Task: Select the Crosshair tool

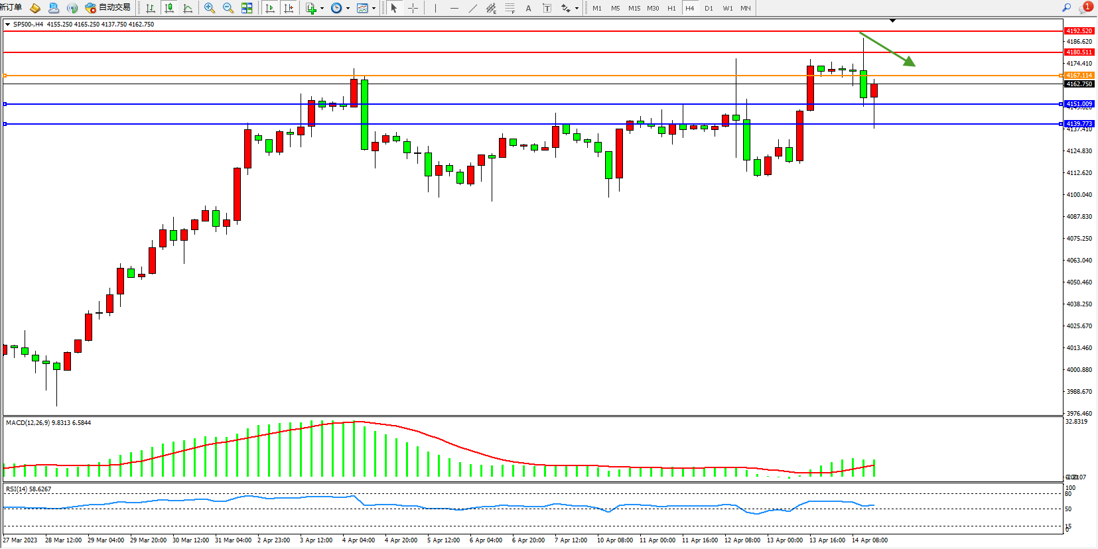Action: 413,8
